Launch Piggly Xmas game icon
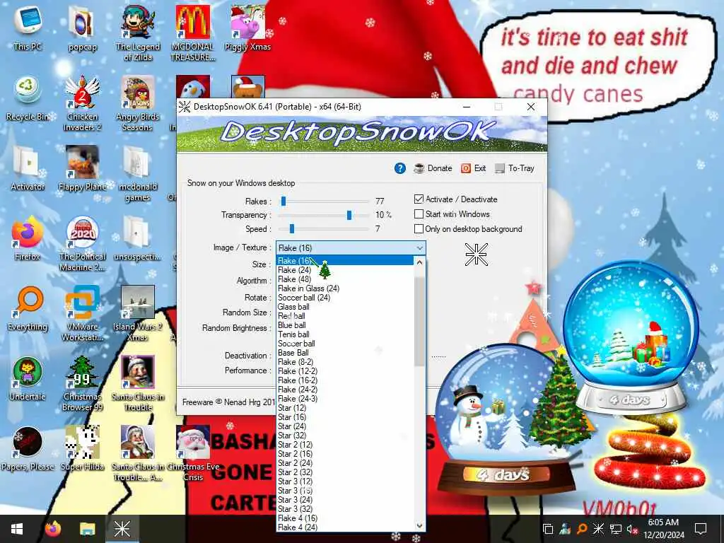Screen dimensions: 724x543 point(247,27)
